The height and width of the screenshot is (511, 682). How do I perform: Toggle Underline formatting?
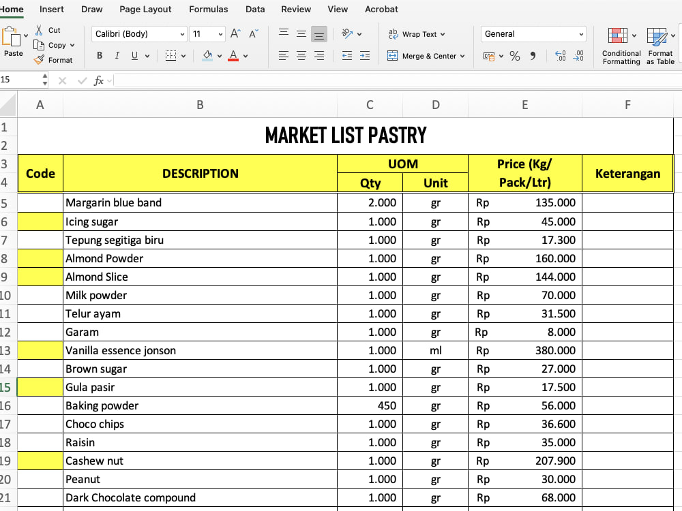click(134, 56)
